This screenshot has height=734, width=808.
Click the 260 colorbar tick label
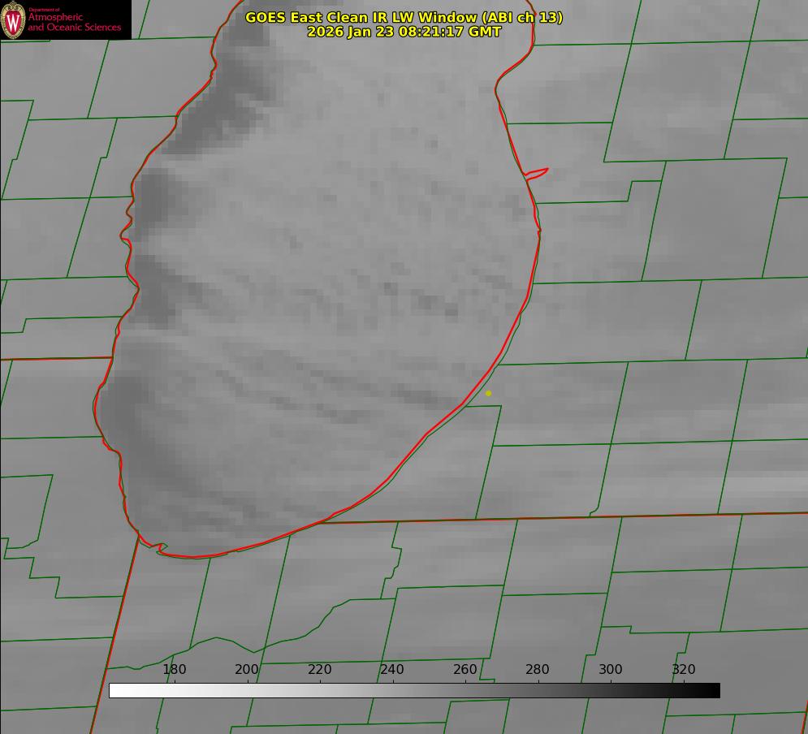coord(464,669)
